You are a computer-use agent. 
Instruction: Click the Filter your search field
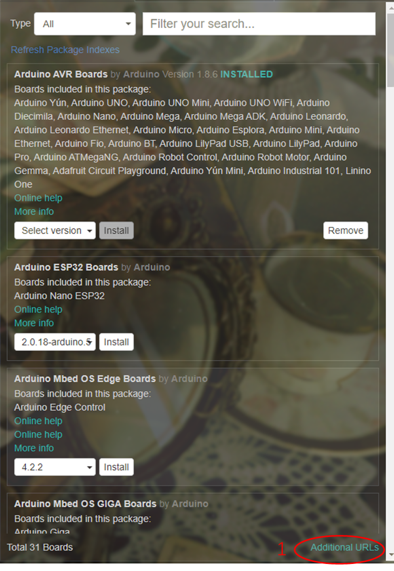click(x=259, y=24)
